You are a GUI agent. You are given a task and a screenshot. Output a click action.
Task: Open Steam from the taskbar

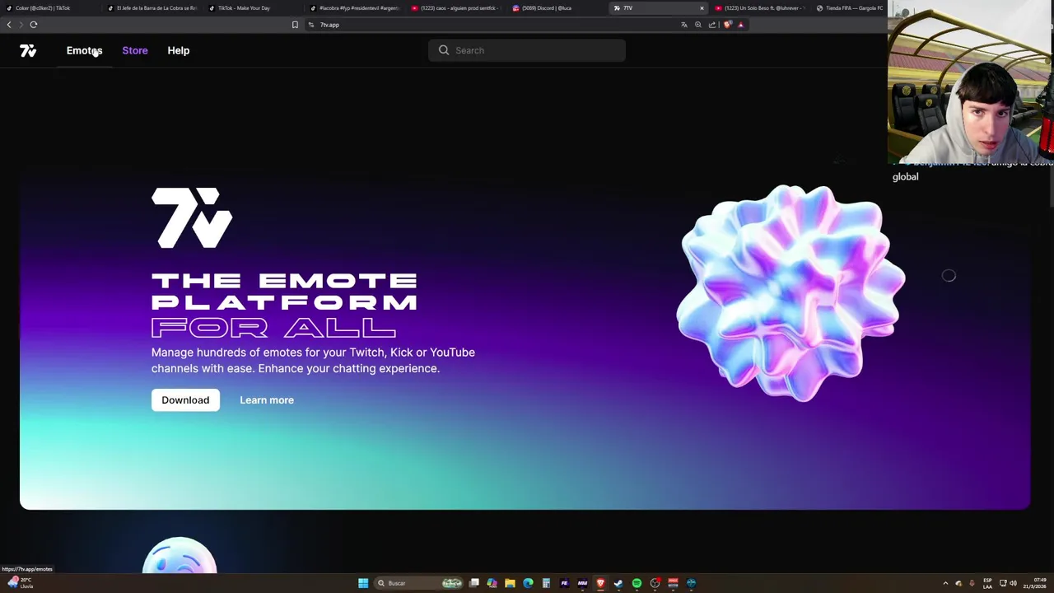pyautogui.click(x=618, y=583)
